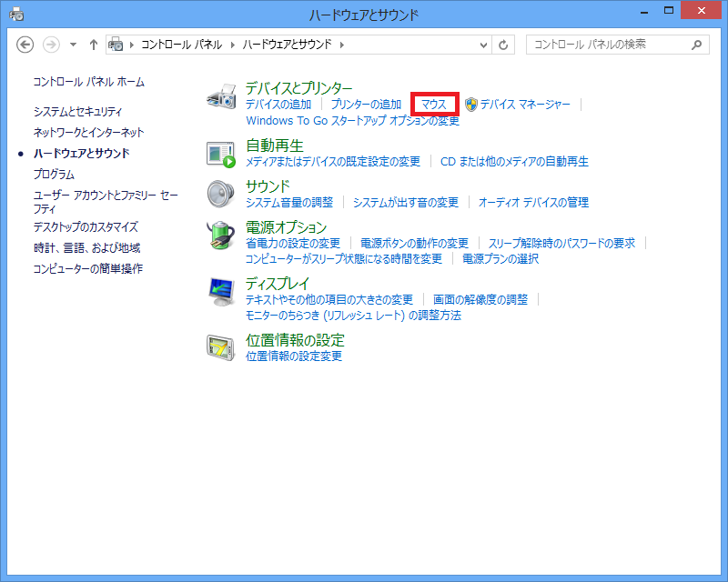This screenshot has height=582, width=728.
Task: Open 画面の解像度の調整 link
Action: (x=480, y=299)
